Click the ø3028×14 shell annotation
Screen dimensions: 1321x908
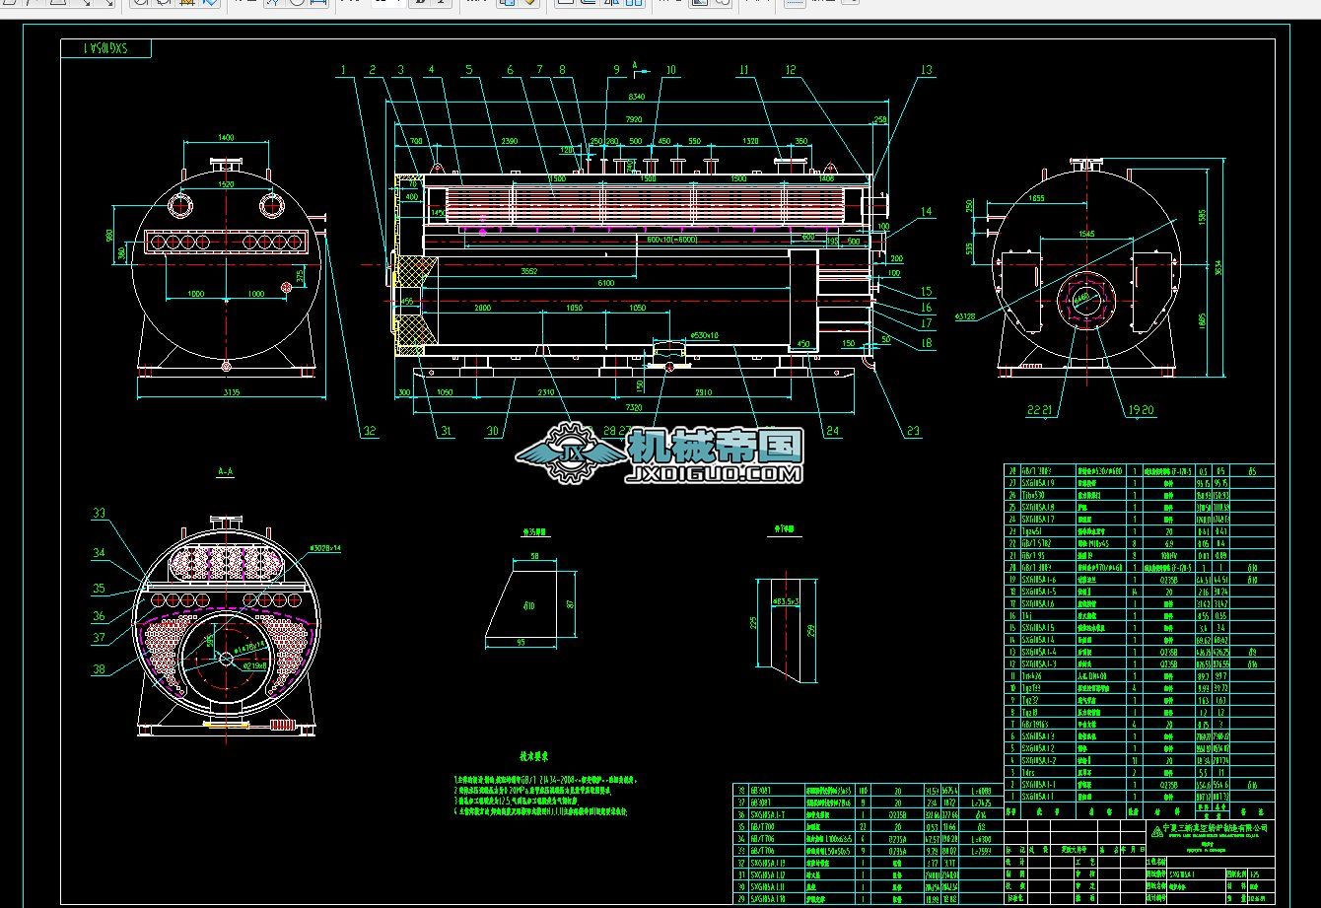point(325,547)
